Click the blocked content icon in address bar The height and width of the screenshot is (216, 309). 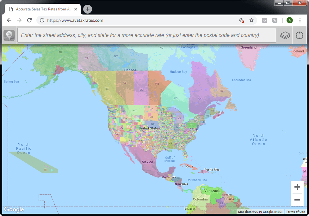click(x=241, y=20)
